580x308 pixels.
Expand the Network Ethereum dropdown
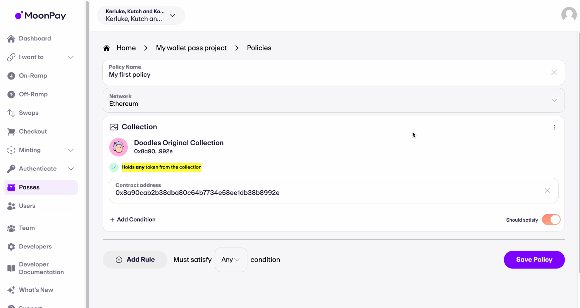point(554,100)
